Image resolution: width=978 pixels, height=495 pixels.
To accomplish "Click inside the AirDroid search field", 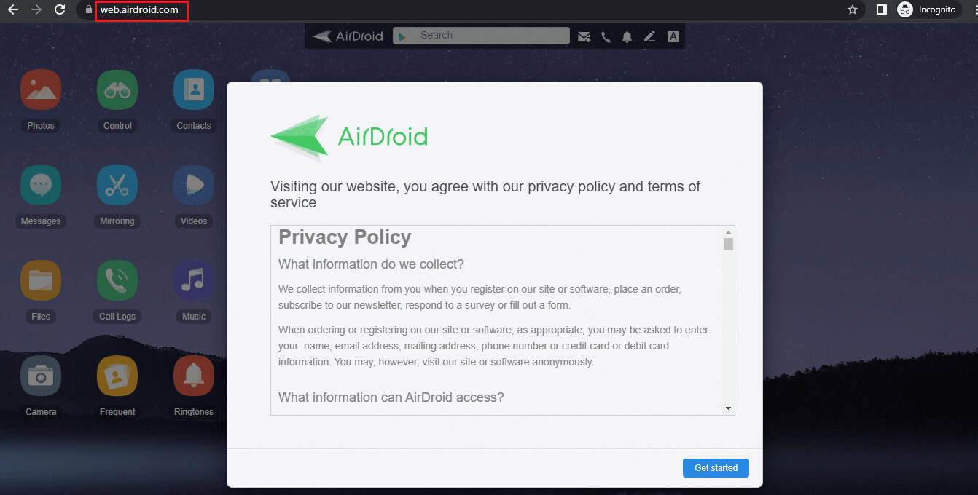I will click(x=481, y=35).
